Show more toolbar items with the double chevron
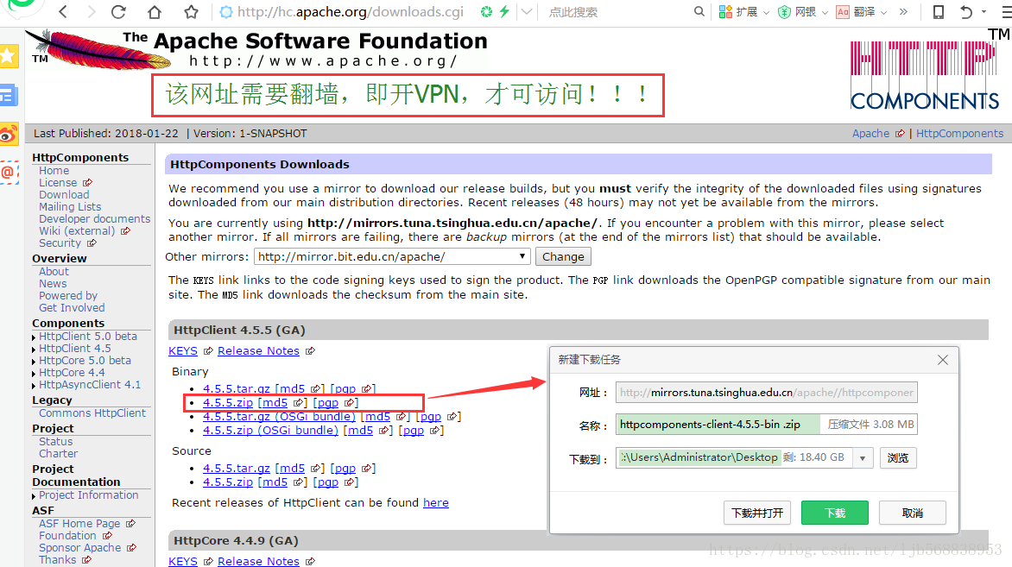The height and width of the screenshot is (567, 1012). (x=903, y=11)
